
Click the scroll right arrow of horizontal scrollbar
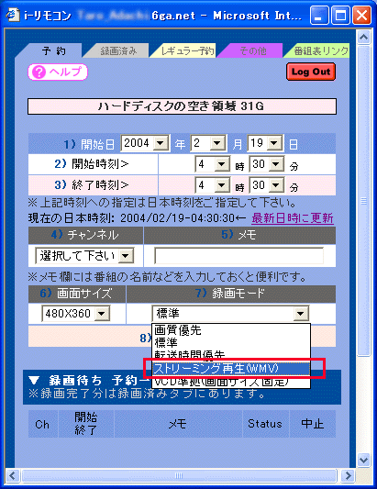coord(347,475)
